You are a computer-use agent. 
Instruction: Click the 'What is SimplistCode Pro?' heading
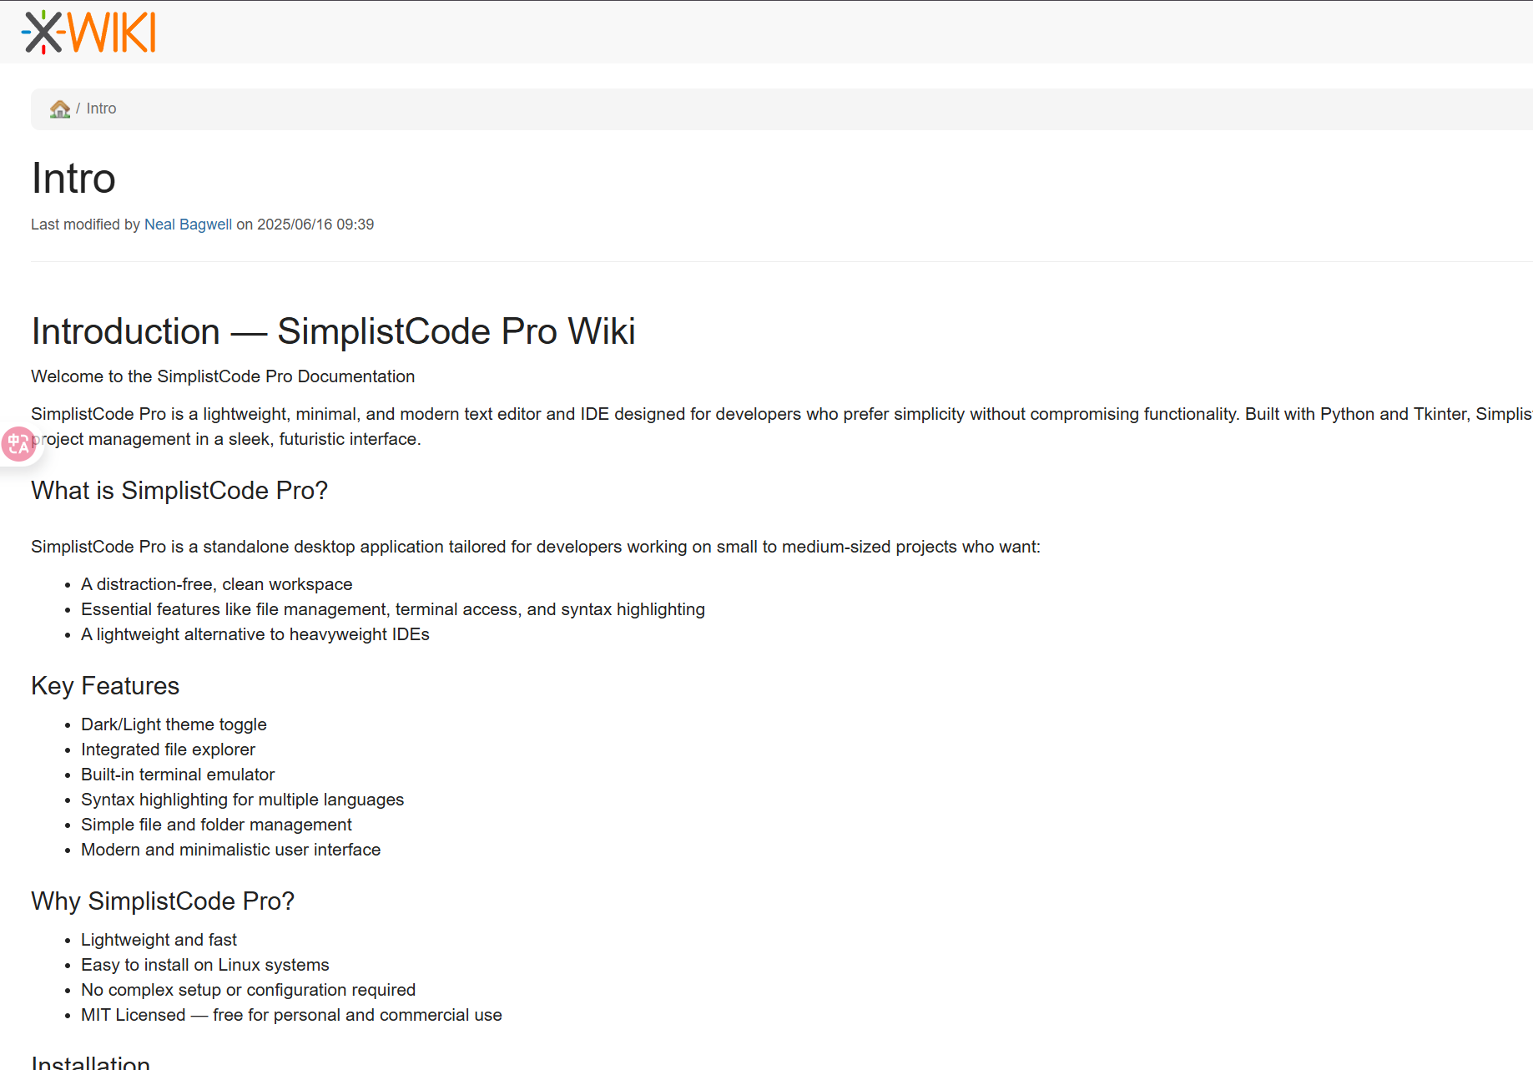(x=179, y=491)
